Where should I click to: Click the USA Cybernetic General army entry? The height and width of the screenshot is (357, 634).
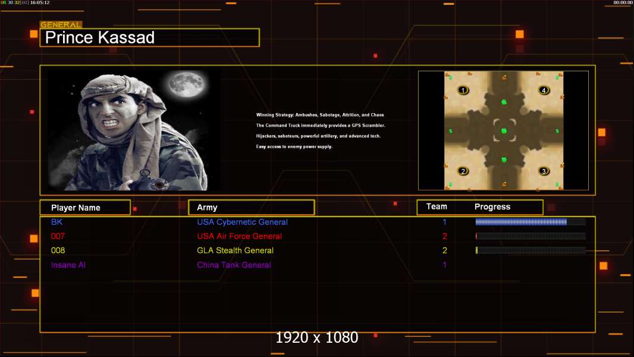pyautogui.click(x=242, y=222)
